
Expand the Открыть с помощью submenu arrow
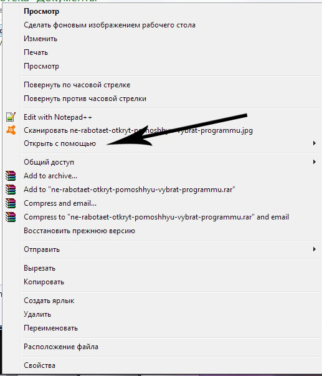point(315,143)
